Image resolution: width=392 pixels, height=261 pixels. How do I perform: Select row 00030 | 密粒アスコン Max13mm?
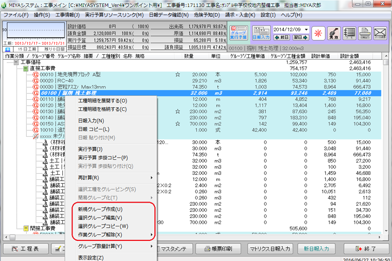(x=211, y=87)
